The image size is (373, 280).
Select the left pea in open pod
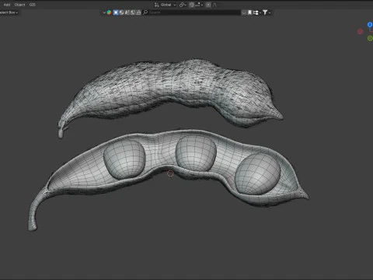[124, 159]
